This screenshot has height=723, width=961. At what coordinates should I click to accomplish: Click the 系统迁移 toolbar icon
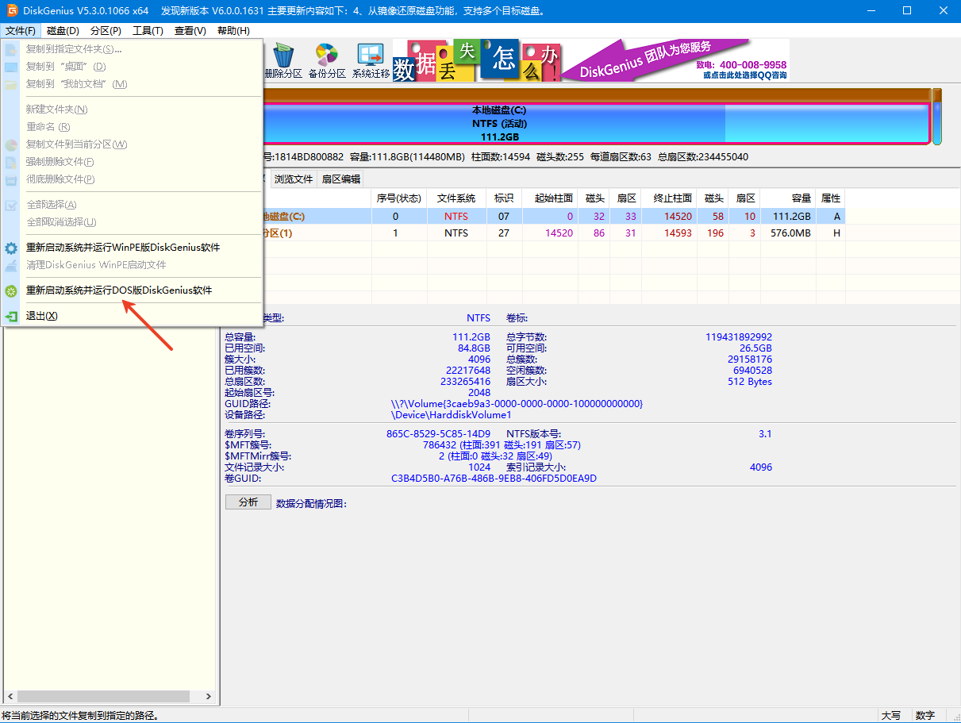pyautogui.click(x=371, y=60)
